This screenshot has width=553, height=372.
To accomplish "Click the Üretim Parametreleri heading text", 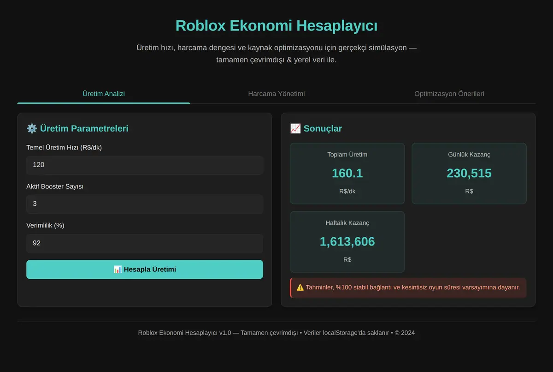I will point(84,129).
